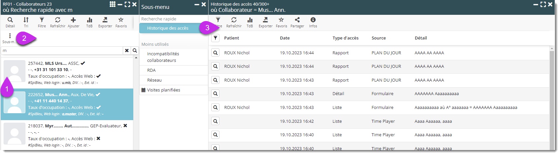Expand the Visites planifiées entry
This screenshot has height=155, width=560.
163,90
